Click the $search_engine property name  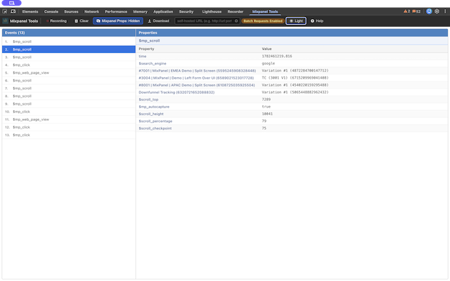(x=153, y=63)
